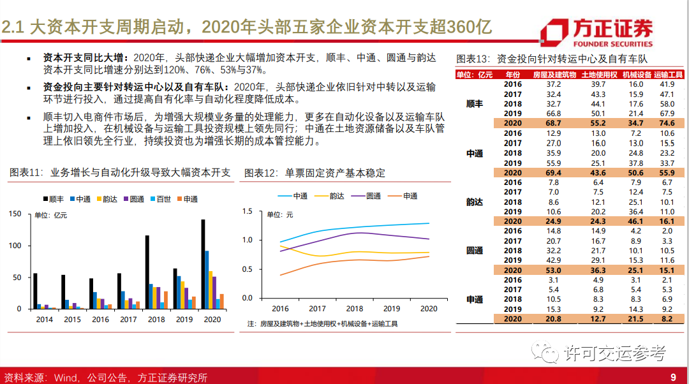Click the table cell with value 53.0
Screen dimensions: 689x384
(554, 270)
